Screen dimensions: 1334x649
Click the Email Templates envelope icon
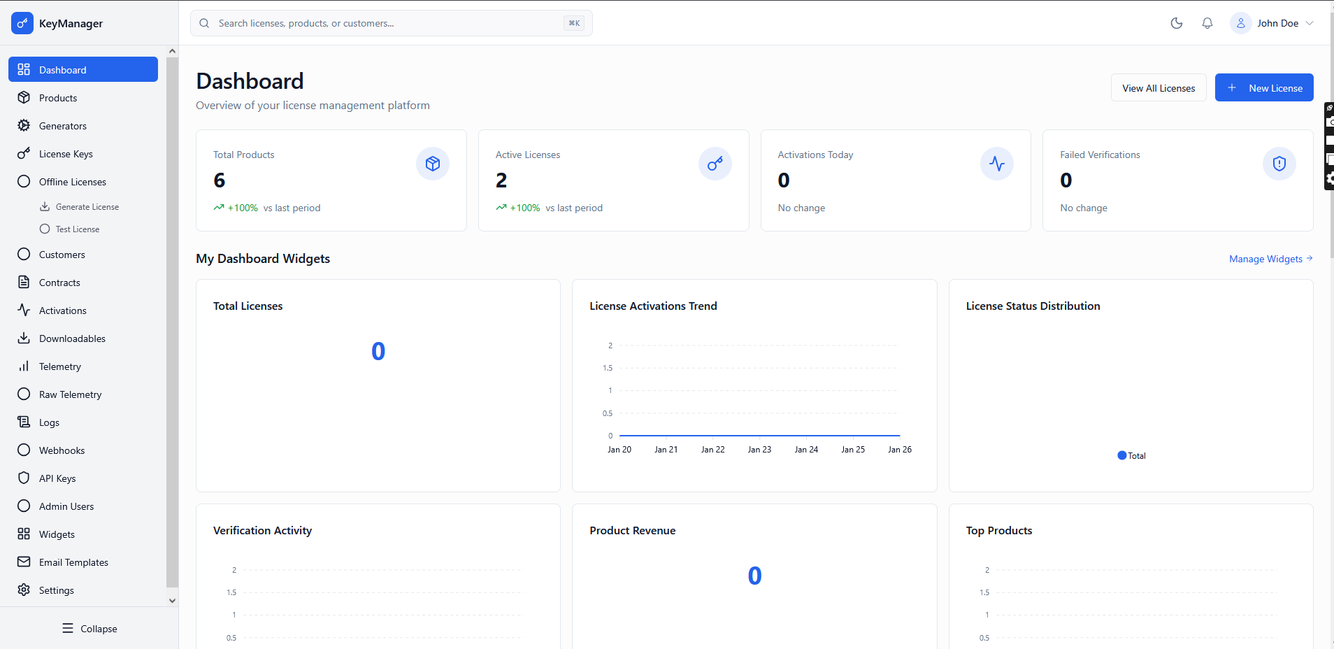coord(24,562)
